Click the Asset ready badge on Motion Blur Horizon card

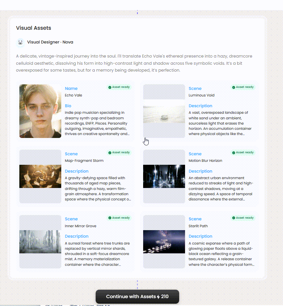click(243, 152)
